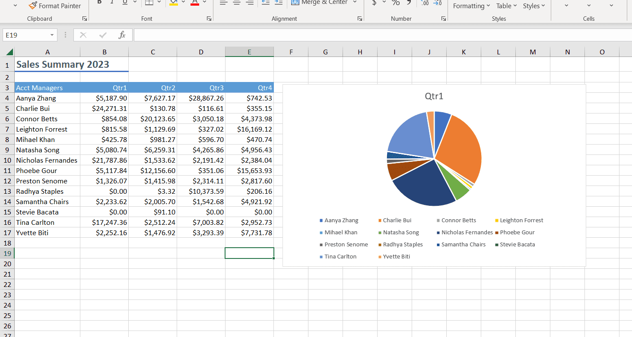Open the Font settings dialog launcher
This screenshot has height=337, width=632.
tap(209, 19)
